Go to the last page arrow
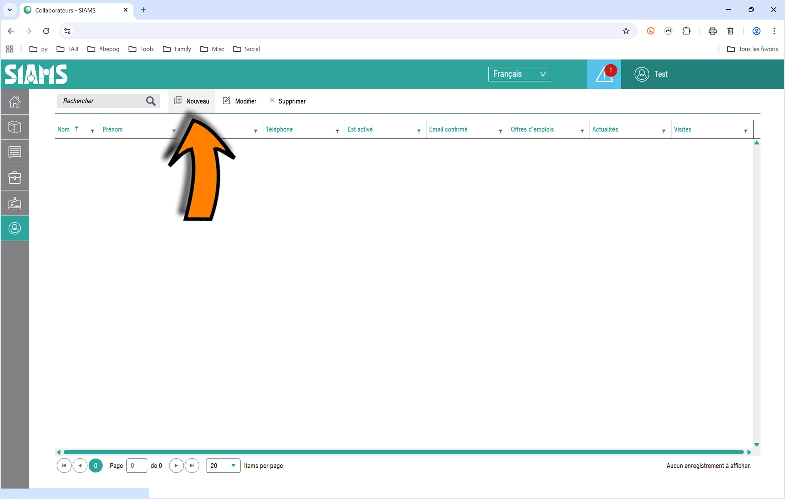785x499 pixels. (x=192, y=466)
